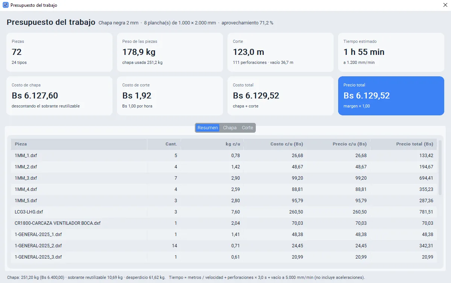Switch to the Resumen tab
The height and width of the screenshot is (283, 451).
[x=207, y=127]
